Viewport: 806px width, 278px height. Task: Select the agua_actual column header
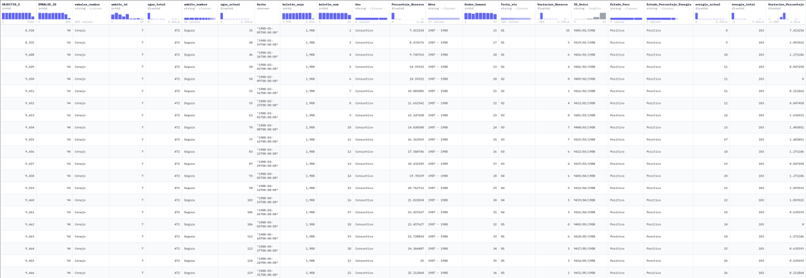[x=230, y=4]
